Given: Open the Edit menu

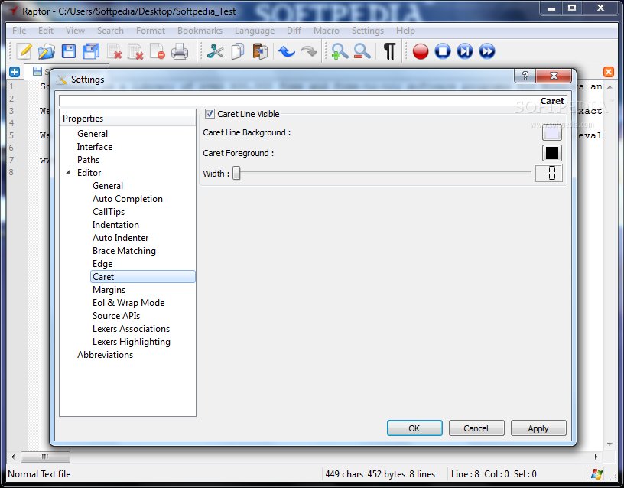Looking at the screenshot, I should (x=45, y=31).
